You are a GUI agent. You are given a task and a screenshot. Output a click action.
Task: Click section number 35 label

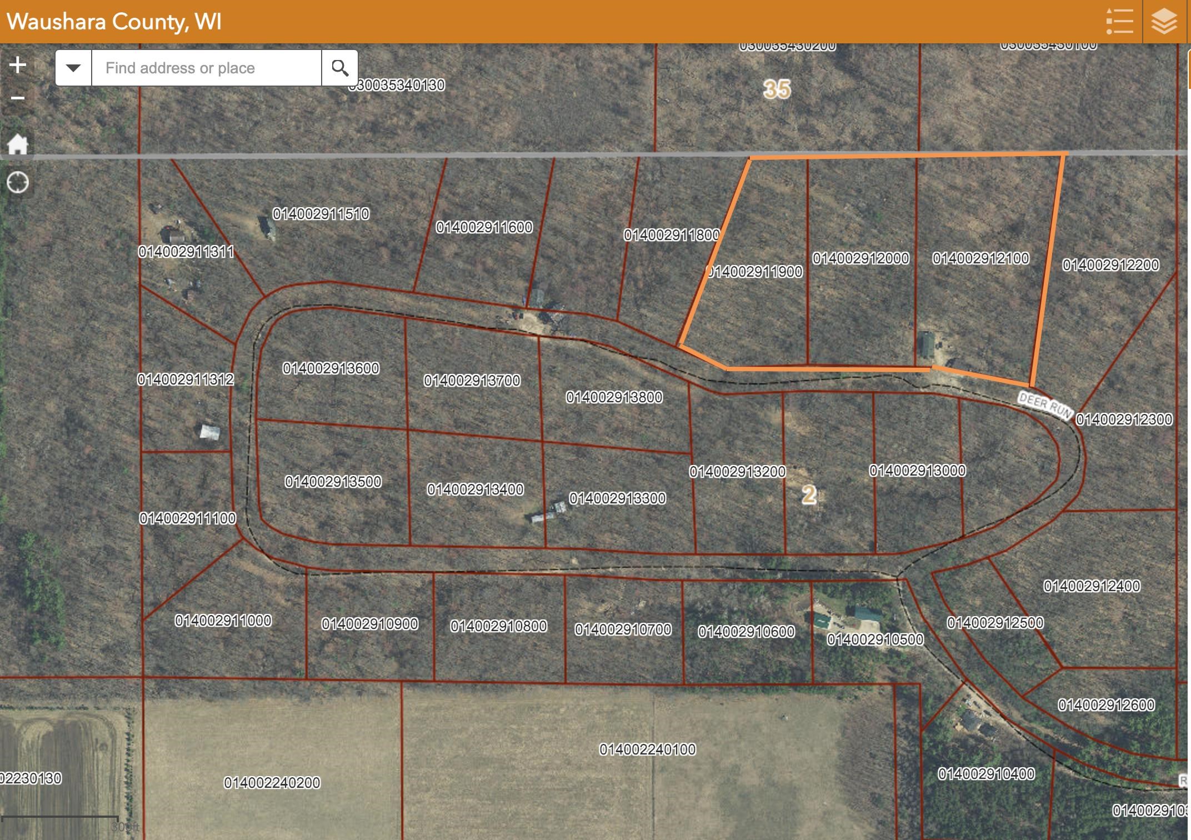[777, 89]
